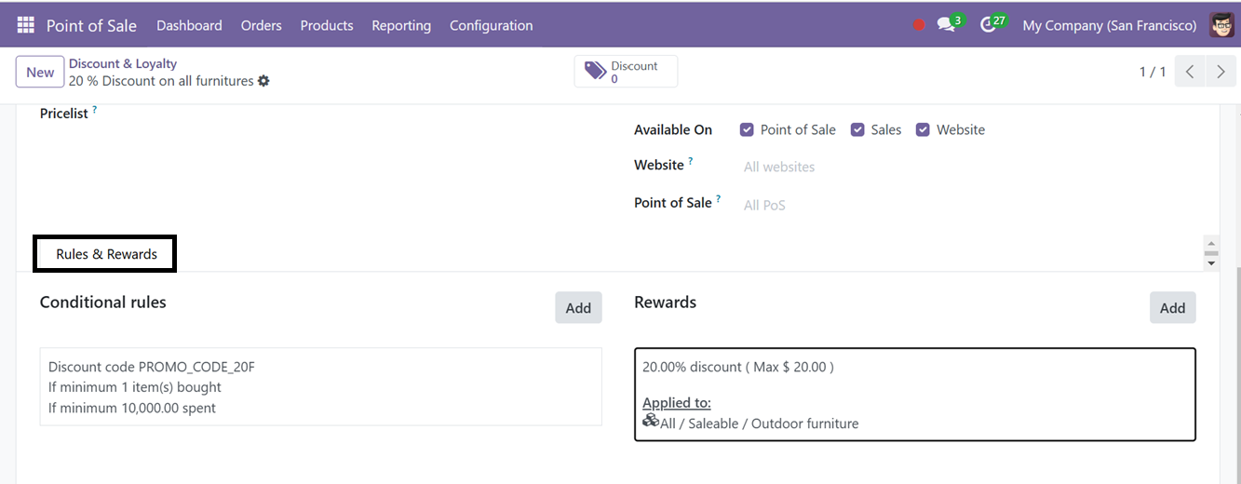The width and height of the screenshot is (1241, 484).
Task: Click the scrollbar down arrow
Action: pos(1211,263)
